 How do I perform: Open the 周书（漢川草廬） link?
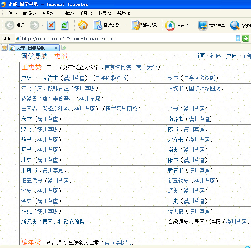[x=41, y=150]
